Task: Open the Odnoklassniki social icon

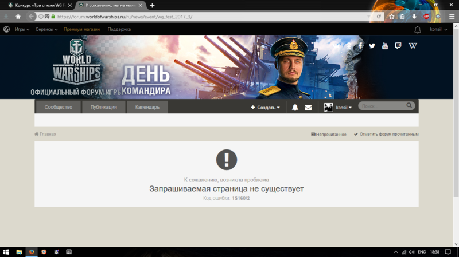Action: click(349, 46)
